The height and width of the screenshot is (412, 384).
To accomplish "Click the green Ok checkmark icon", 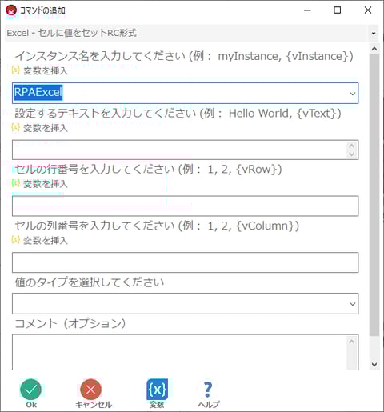I will [x=30, y=390].
